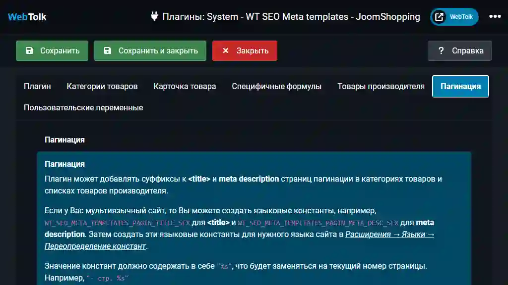Go to the Специфичные формулы tab

[277, 86]
